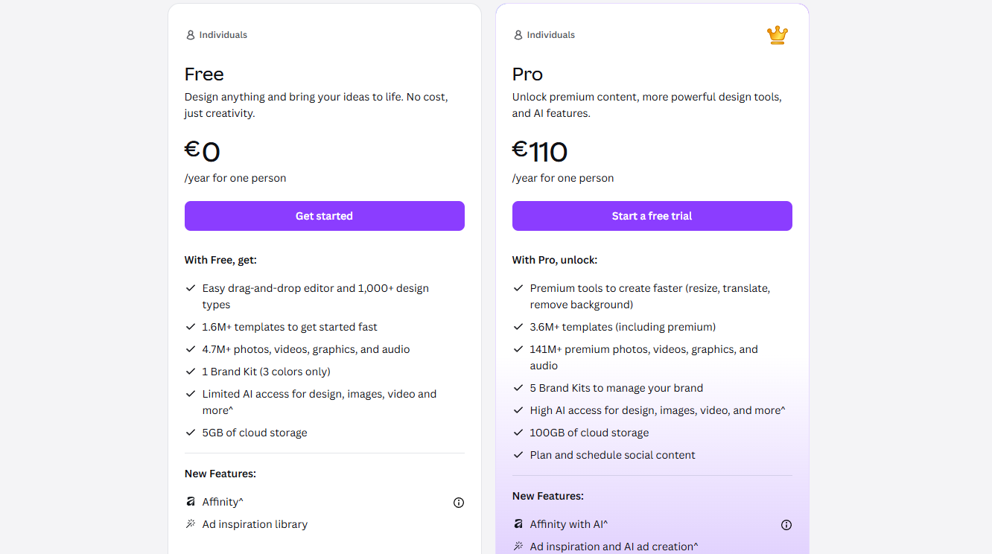This screenshot has width=992, height=554.
Task: Click the sparkle icon beside Ad inspiration and AI ad creation
Action: (x=518, y=547)
